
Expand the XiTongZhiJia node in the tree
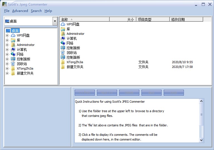pyautogui.click(x=7, y=68)
